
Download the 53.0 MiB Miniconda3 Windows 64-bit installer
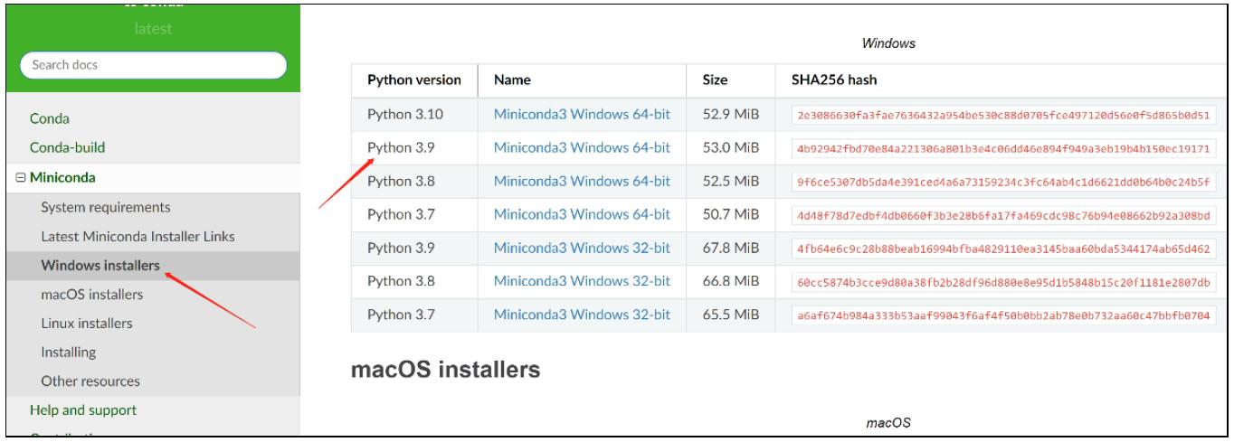[582, 148]
